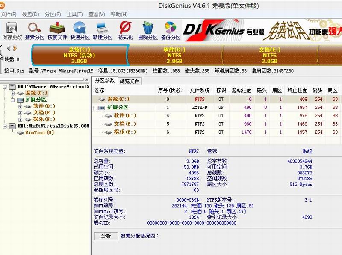
Task: Click the 总扇区数:31457280 disk info text
Action: 273,71
